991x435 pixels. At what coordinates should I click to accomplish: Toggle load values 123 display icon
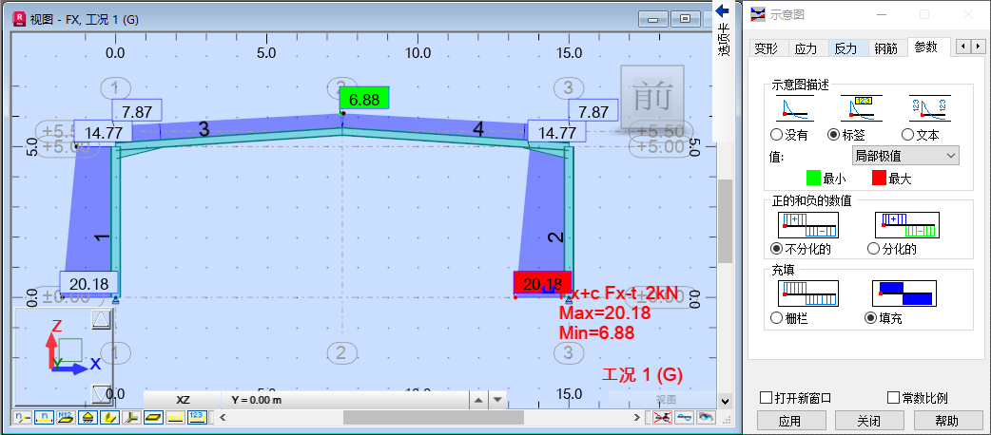point(197,417)
